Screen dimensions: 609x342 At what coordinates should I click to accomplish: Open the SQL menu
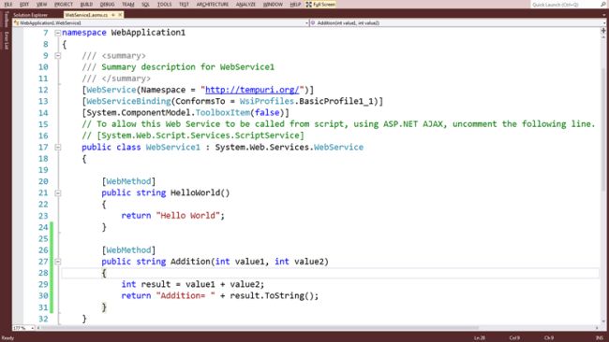point(145,5)
